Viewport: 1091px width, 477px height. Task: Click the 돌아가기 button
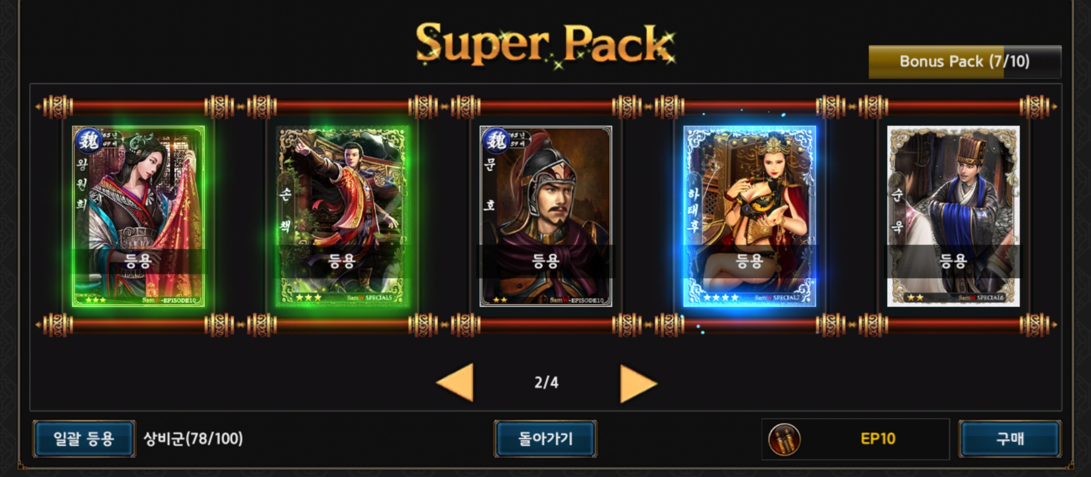[545, 439]
